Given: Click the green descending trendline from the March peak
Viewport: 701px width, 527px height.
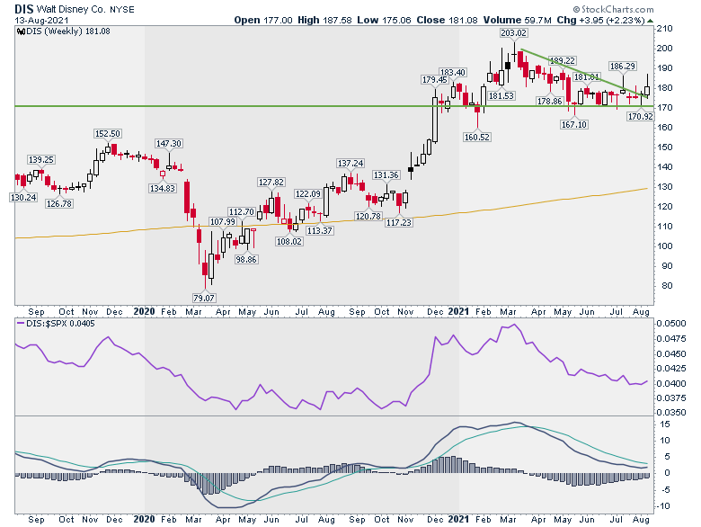Looking at the screenshot, I should [x=584, y=73].
